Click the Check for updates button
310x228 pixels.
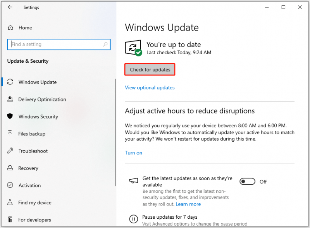(150, 70)
